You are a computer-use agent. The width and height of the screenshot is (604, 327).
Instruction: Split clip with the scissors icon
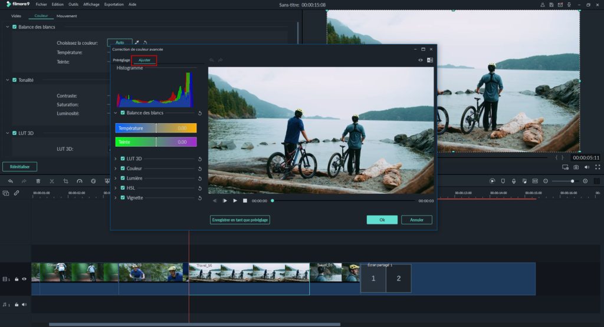pyautogui.click(x=52, y=181)
